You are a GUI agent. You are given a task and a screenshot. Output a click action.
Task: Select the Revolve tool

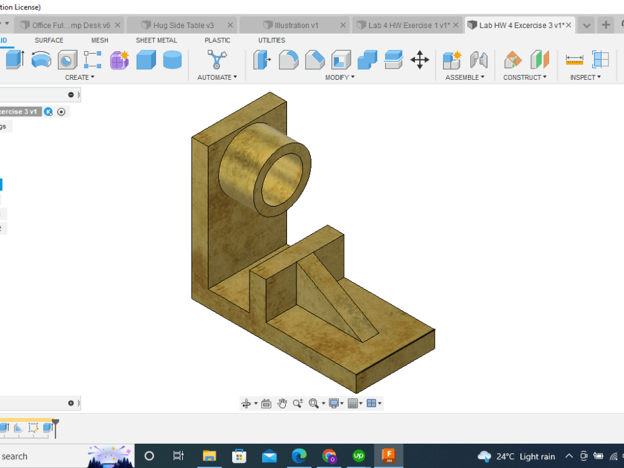pyautogui.click(x=41, y=60)
